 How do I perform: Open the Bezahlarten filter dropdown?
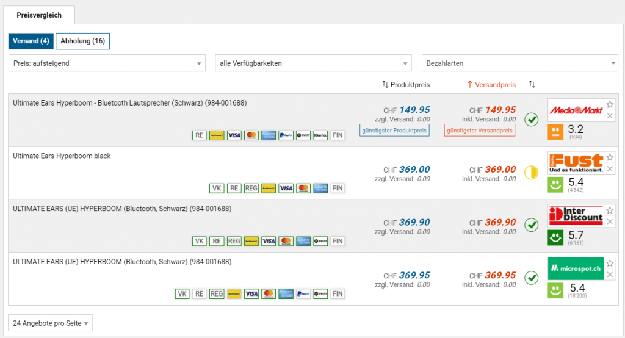click(x=520, y=63)
